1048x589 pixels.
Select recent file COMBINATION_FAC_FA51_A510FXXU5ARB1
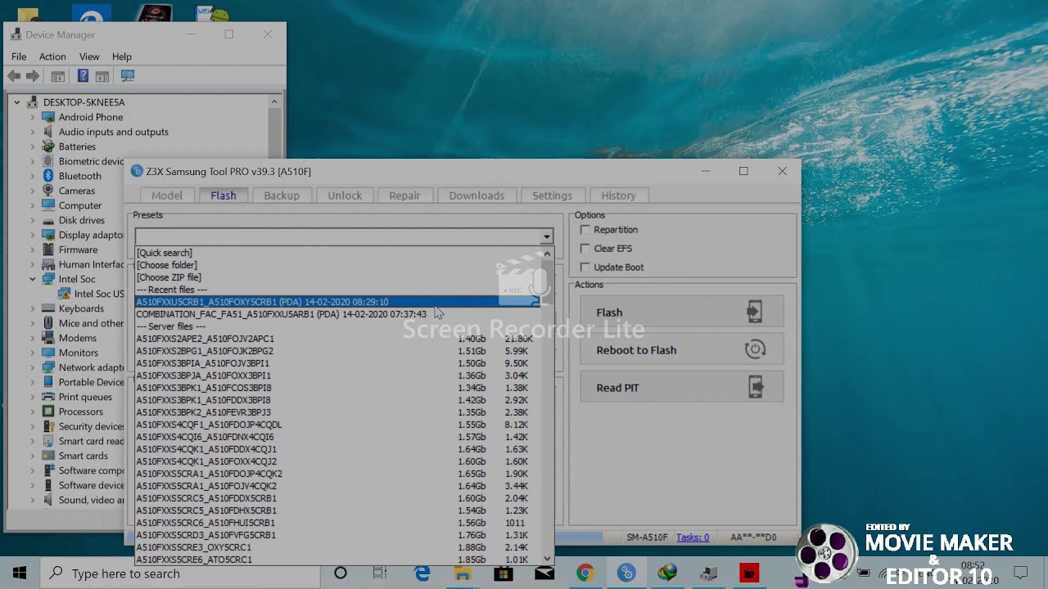click(x=337, y=314)
